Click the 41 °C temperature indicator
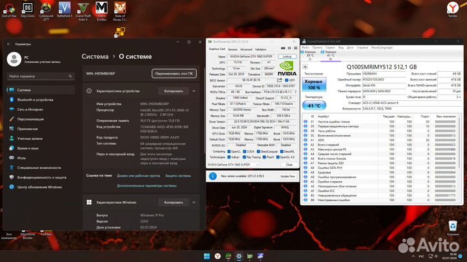This screenshot has width=467, height=262. [x=314, y=105]
